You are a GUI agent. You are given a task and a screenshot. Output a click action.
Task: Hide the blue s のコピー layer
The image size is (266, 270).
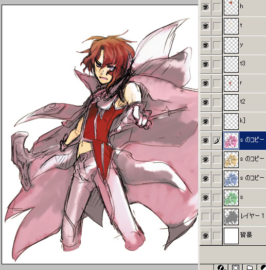coord(205,179)
